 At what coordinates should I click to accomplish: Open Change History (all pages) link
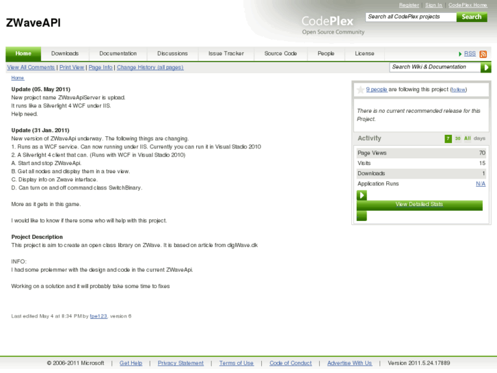point(150,68)
